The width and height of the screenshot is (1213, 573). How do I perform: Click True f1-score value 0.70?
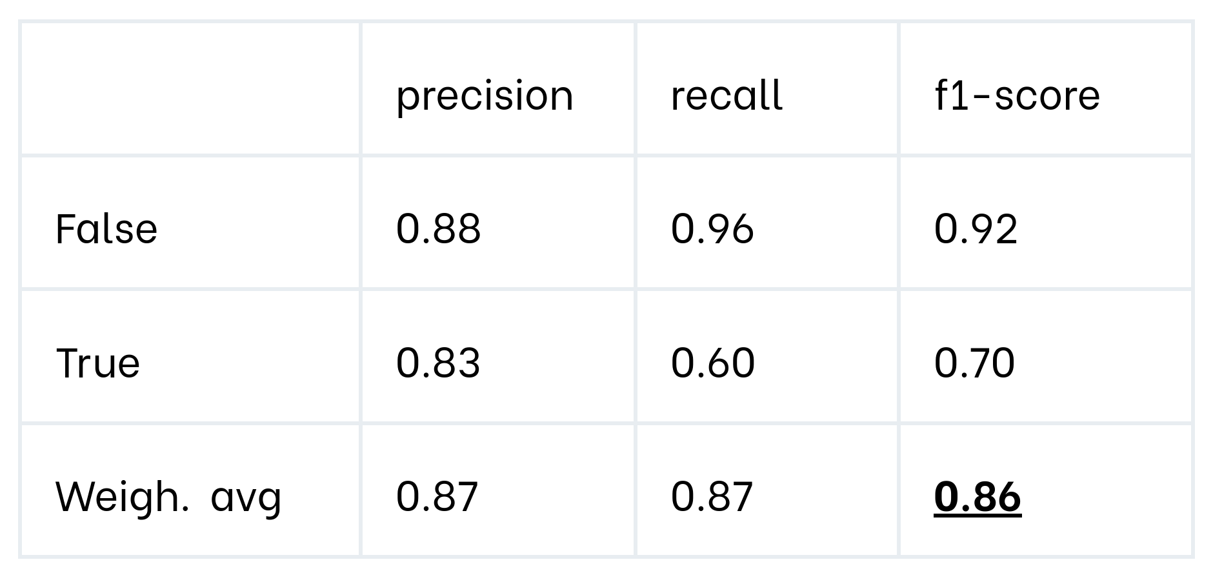click(x=974, y=363)
